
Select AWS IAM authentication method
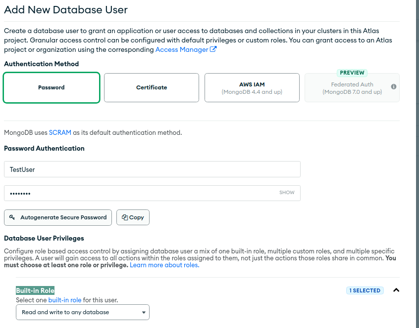pyautogui.click(x=252, y=87)
